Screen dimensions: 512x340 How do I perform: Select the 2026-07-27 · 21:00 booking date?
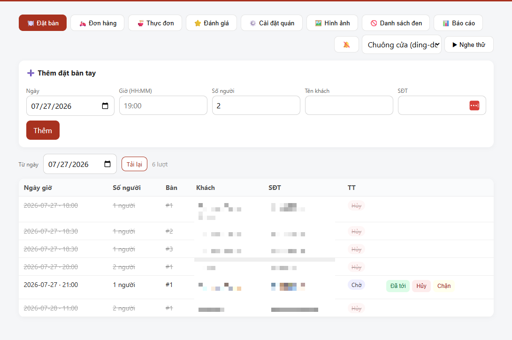click(51, 285)
